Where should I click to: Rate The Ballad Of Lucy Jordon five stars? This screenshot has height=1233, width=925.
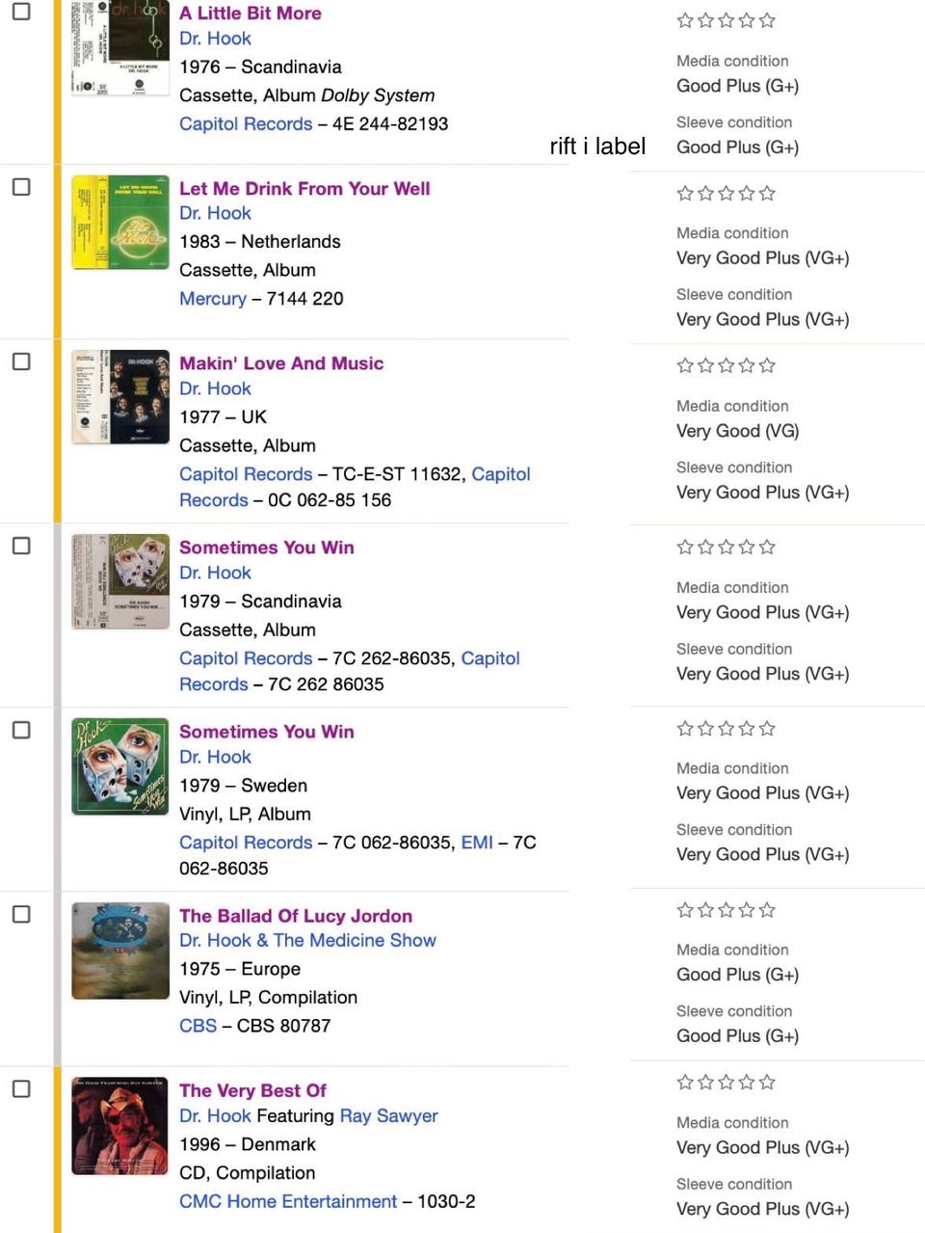767,909
